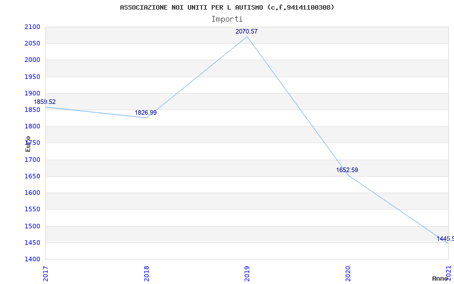454x284 pixels.
Task: Click the 2018 x-axis year label
Action: (x=146, y=274)
